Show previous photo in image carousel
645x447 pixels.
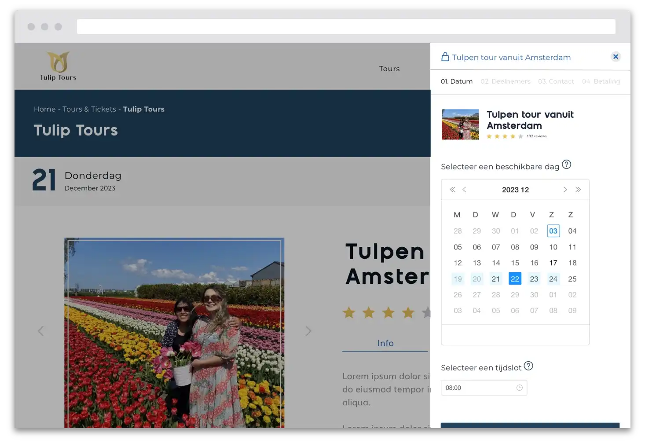41,331
